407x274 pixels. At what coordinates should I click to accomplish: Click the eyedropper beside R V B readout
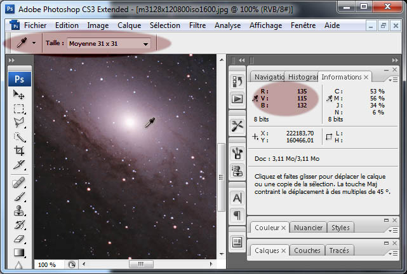point(255,99)
